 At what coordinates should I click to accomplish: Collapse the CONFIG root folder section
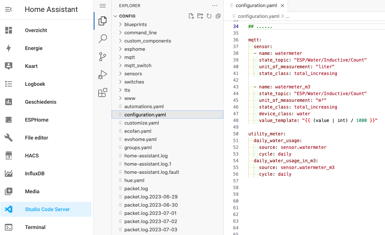[x=115, y=16]
